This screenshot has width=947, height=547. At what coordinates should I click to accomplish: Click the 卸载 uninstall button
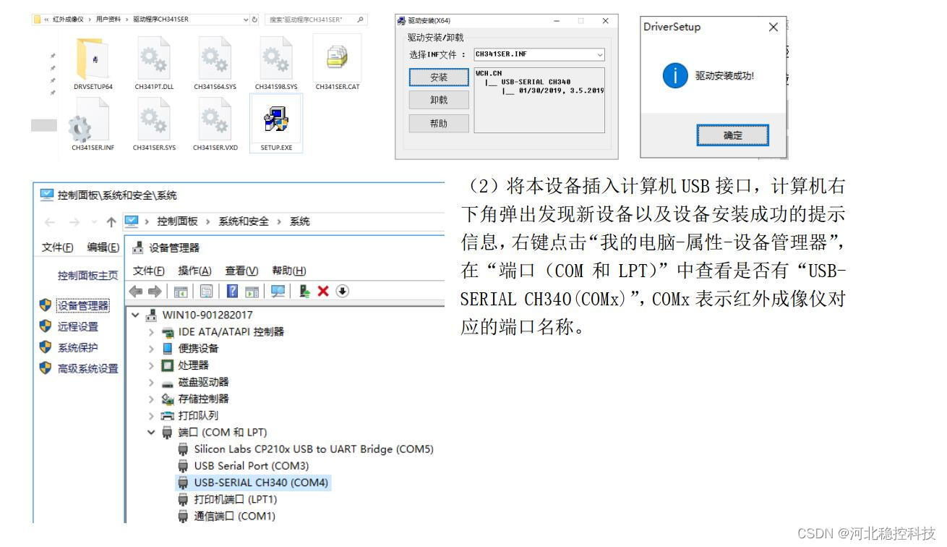439,101
